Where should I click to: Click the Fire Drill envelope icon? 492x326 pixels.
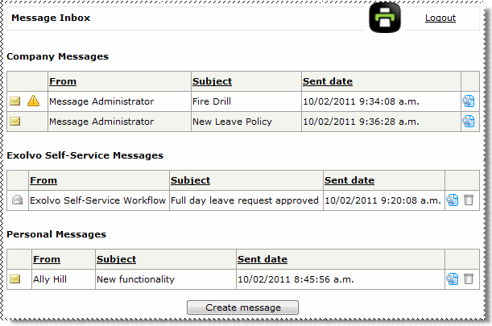tap(15, 101)
